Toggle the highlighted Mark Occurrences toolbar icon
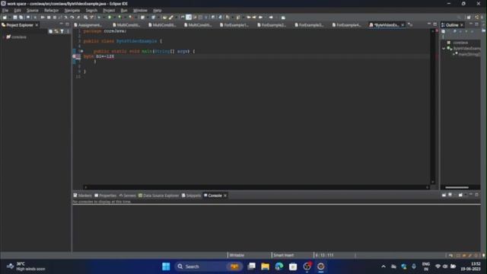This screenshot has width=487, height=274. tap(189, 18)
